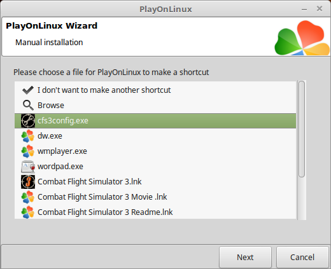The image size is (331, 269).
Task: Click the magnifying glass Browse icon
Action: pyautogui.click(x=28, y=106)
